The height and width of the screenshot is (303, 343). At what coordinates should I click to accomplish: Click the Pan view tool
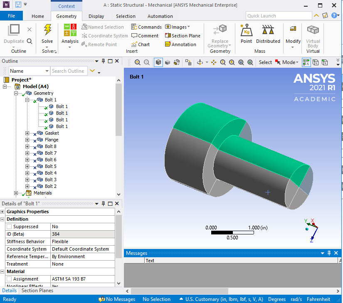pyautogui.click(x=214, y=62)
